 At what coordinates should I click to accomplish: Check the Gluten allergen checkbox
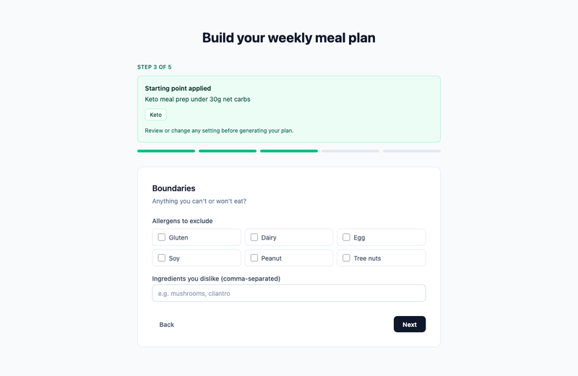161,237
